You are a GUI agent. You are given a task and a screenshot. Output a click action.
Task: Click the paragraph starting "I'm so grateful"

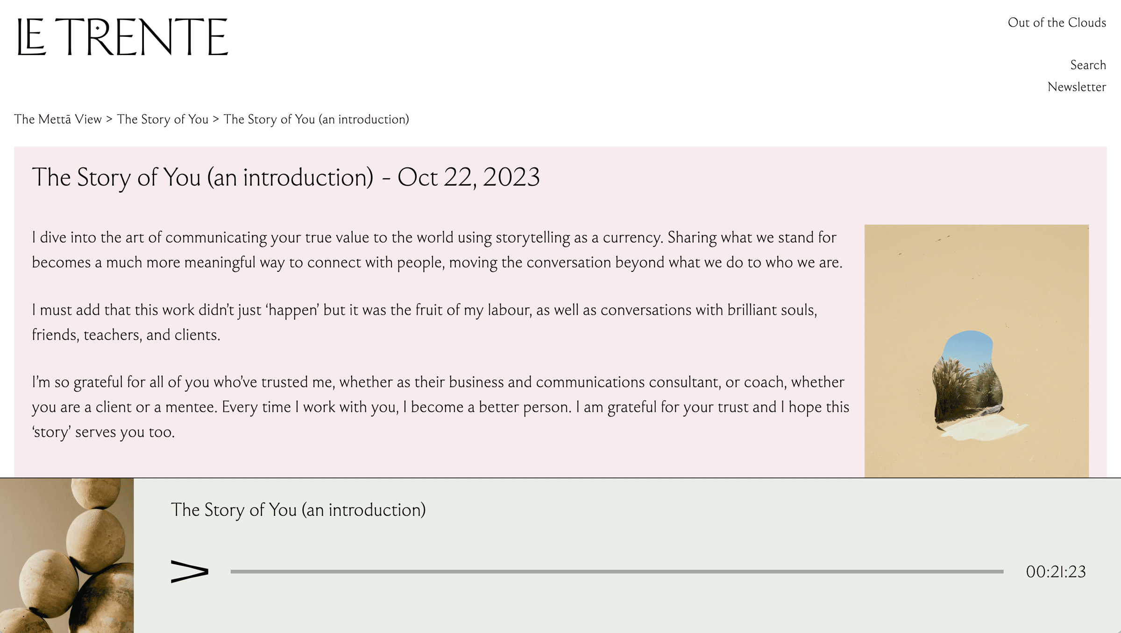click(440, 407)
